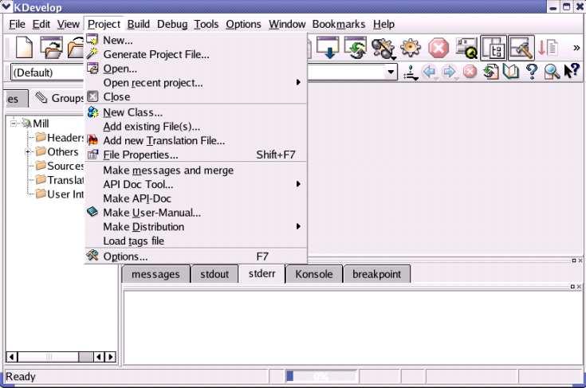Activate the What's This cursor-question icon
Viewport: 586px width, 388px height.
pyautogui.click(x=572, y=71)
